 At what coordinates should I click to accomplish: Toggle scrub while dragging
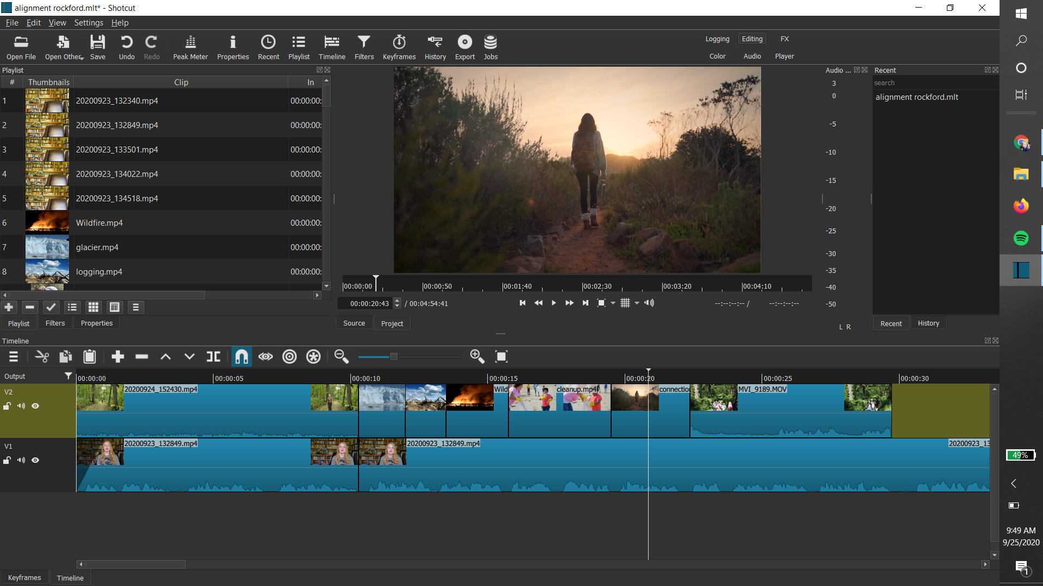[266, 356]
